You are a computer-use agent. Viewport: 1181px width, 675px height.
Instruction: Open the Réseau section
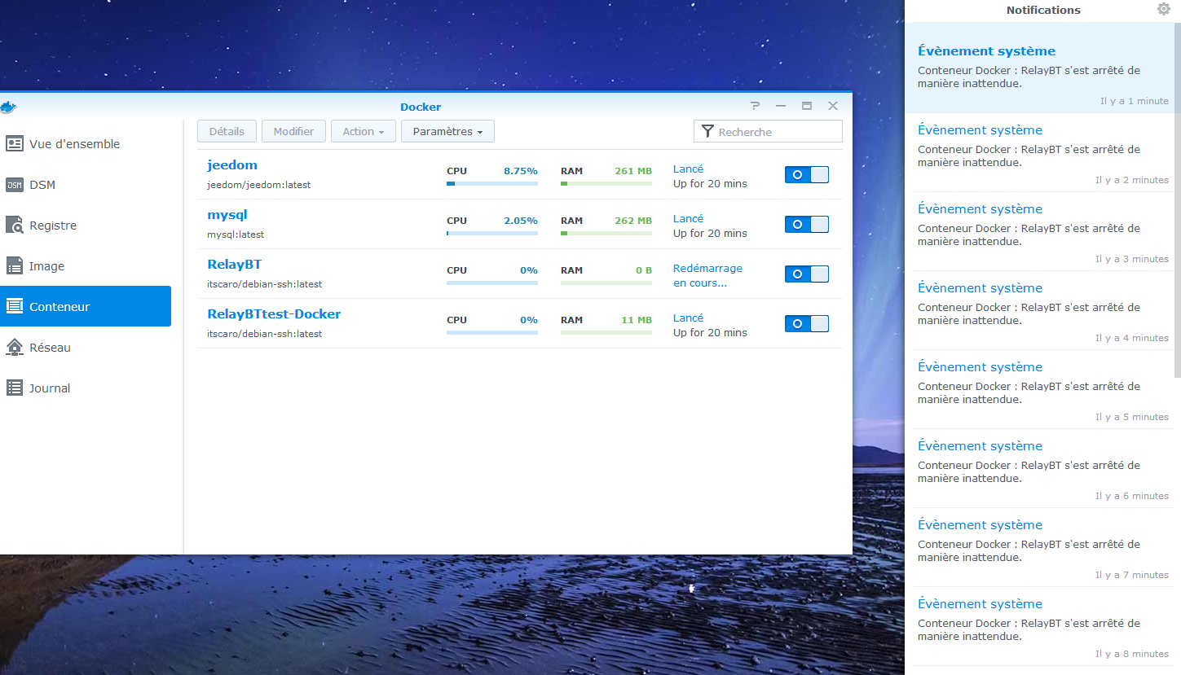coord(86,348)
